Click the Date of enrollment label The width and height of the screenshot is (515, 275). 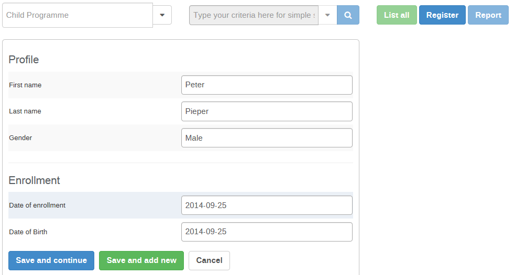coord(37,205)
